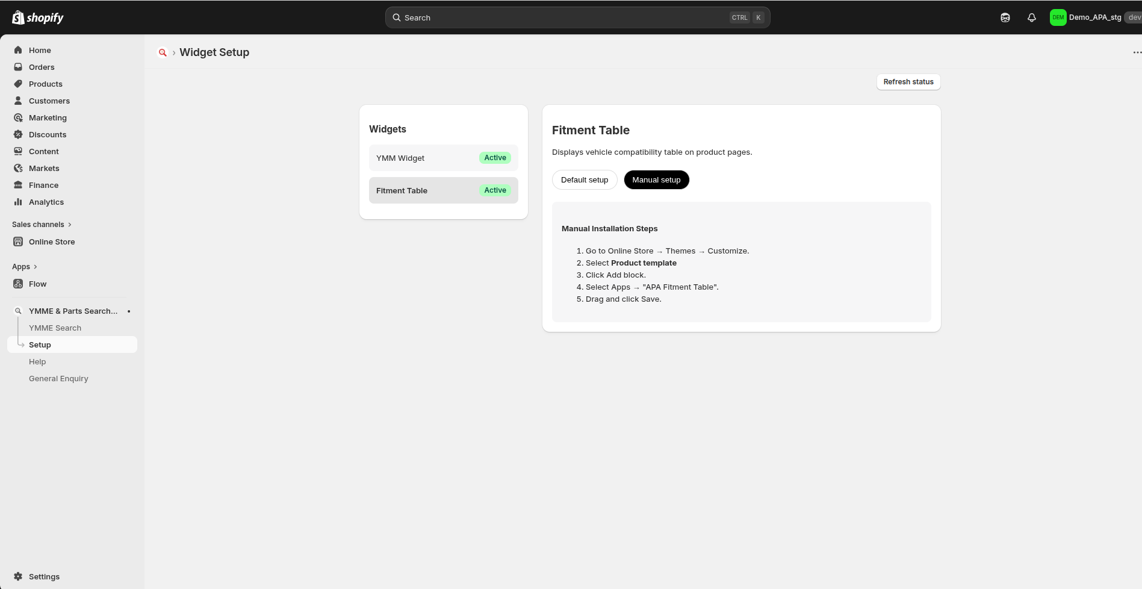Click the Orders inbox icon
This screenshot has height=589, width=1142.
point(18,67)
